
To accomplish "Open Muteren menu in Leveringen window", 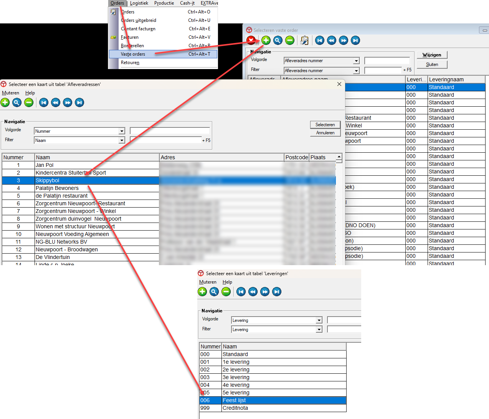I will (208, 282).
